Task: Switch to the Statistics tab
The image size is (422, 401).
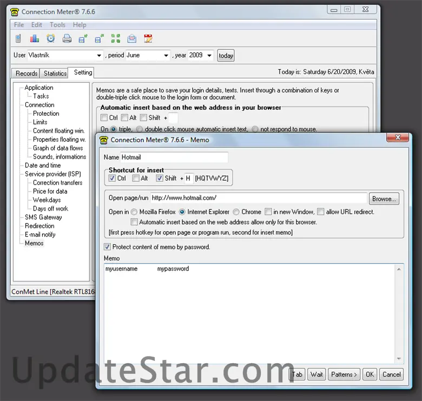Action: 55,74
